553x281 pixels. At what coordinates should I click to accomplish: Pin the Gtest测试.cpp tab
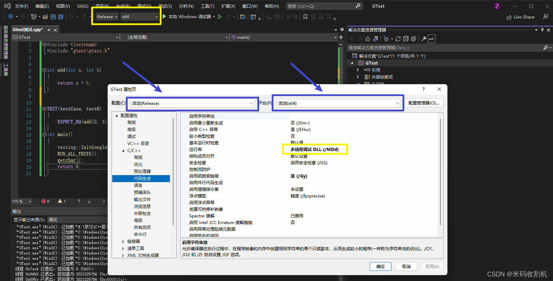tap(49, 30)
